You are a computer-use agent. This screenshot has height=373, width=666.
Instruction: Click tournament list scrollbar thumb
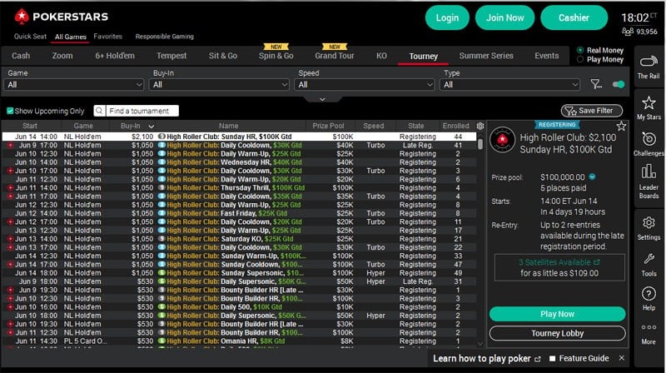pyautogui.click(x=480, y=143)
